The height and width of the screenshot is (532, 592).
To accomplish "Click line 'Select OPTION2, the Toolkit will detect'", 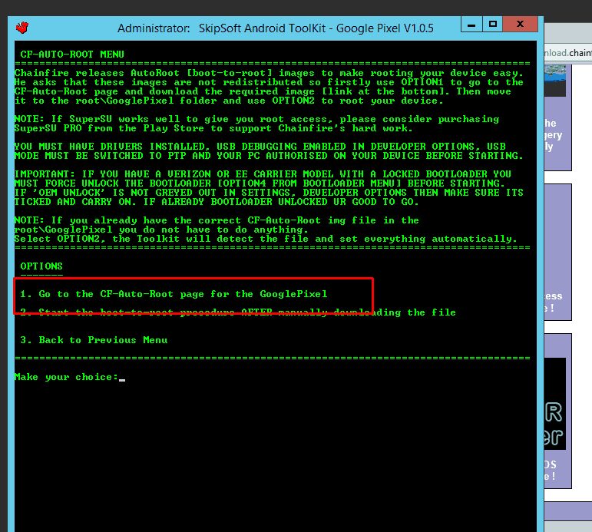I will click(x=266, y=239).
